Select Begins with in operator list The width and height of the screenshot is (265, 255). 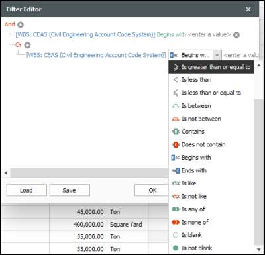click(x=211, y=158)
